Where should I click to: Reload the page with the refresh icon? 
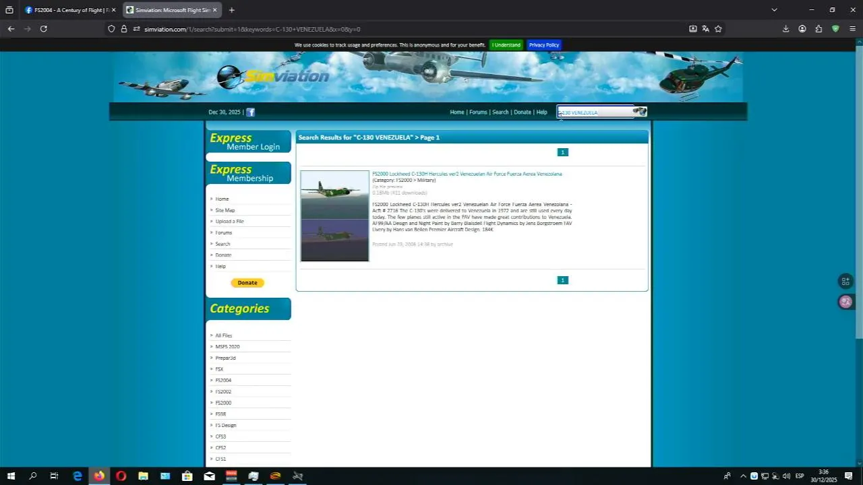click(44, 29)
